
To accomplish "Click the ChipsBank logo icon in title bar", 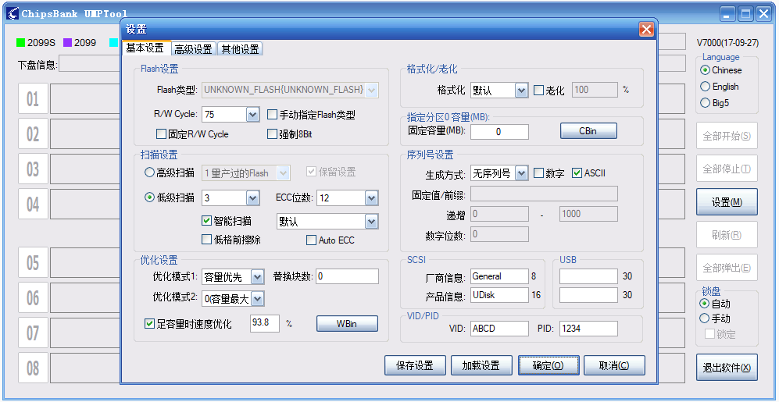I will point(13,14).
